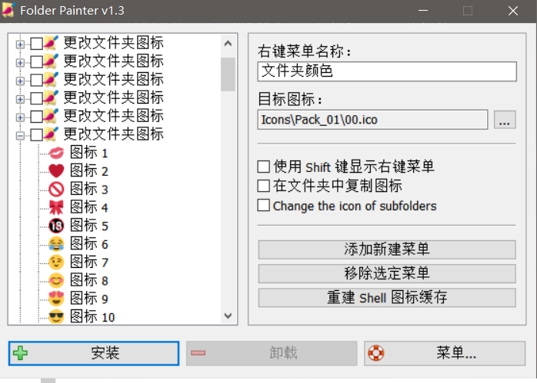The image size is (537, 383).
Task: Click the 目标图标 path field
Action: point(372,120)
